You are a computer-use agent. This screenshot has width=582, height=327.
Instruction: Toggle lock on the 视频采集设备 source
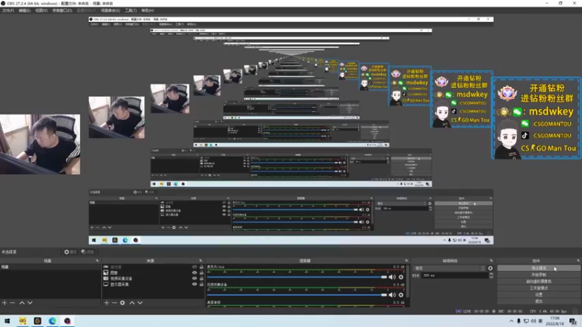coord(202,278)
